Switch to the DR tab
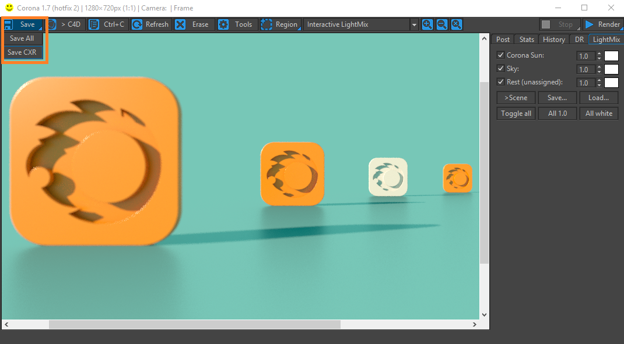Viewport: 624px width, 344px height. 579,40
